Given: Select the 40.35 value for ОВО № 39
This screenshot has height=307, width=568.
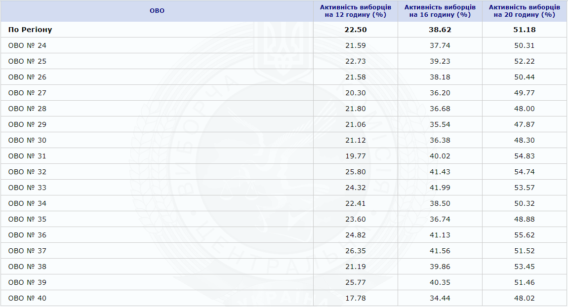Looking at the screenshot, I should click(440, 282).
